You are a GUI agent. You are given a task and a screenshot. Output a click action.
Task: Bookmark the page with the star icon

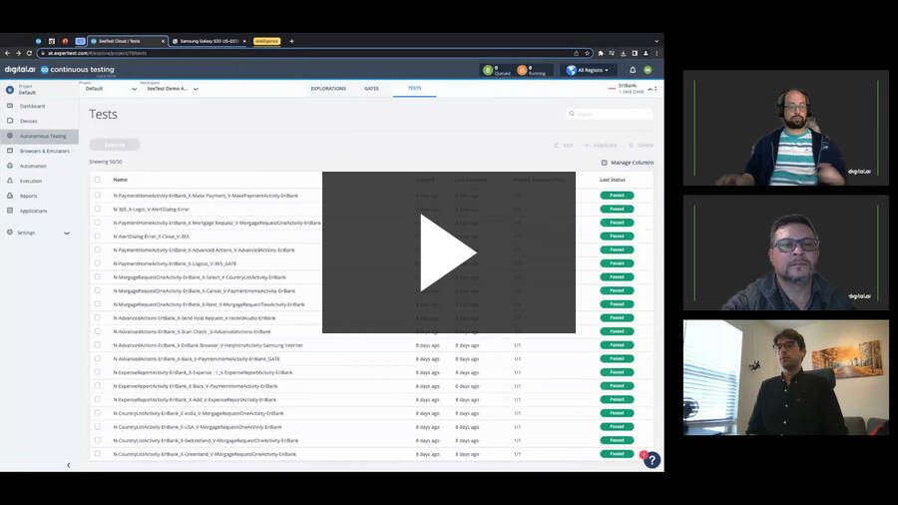(x=587, y=53)
